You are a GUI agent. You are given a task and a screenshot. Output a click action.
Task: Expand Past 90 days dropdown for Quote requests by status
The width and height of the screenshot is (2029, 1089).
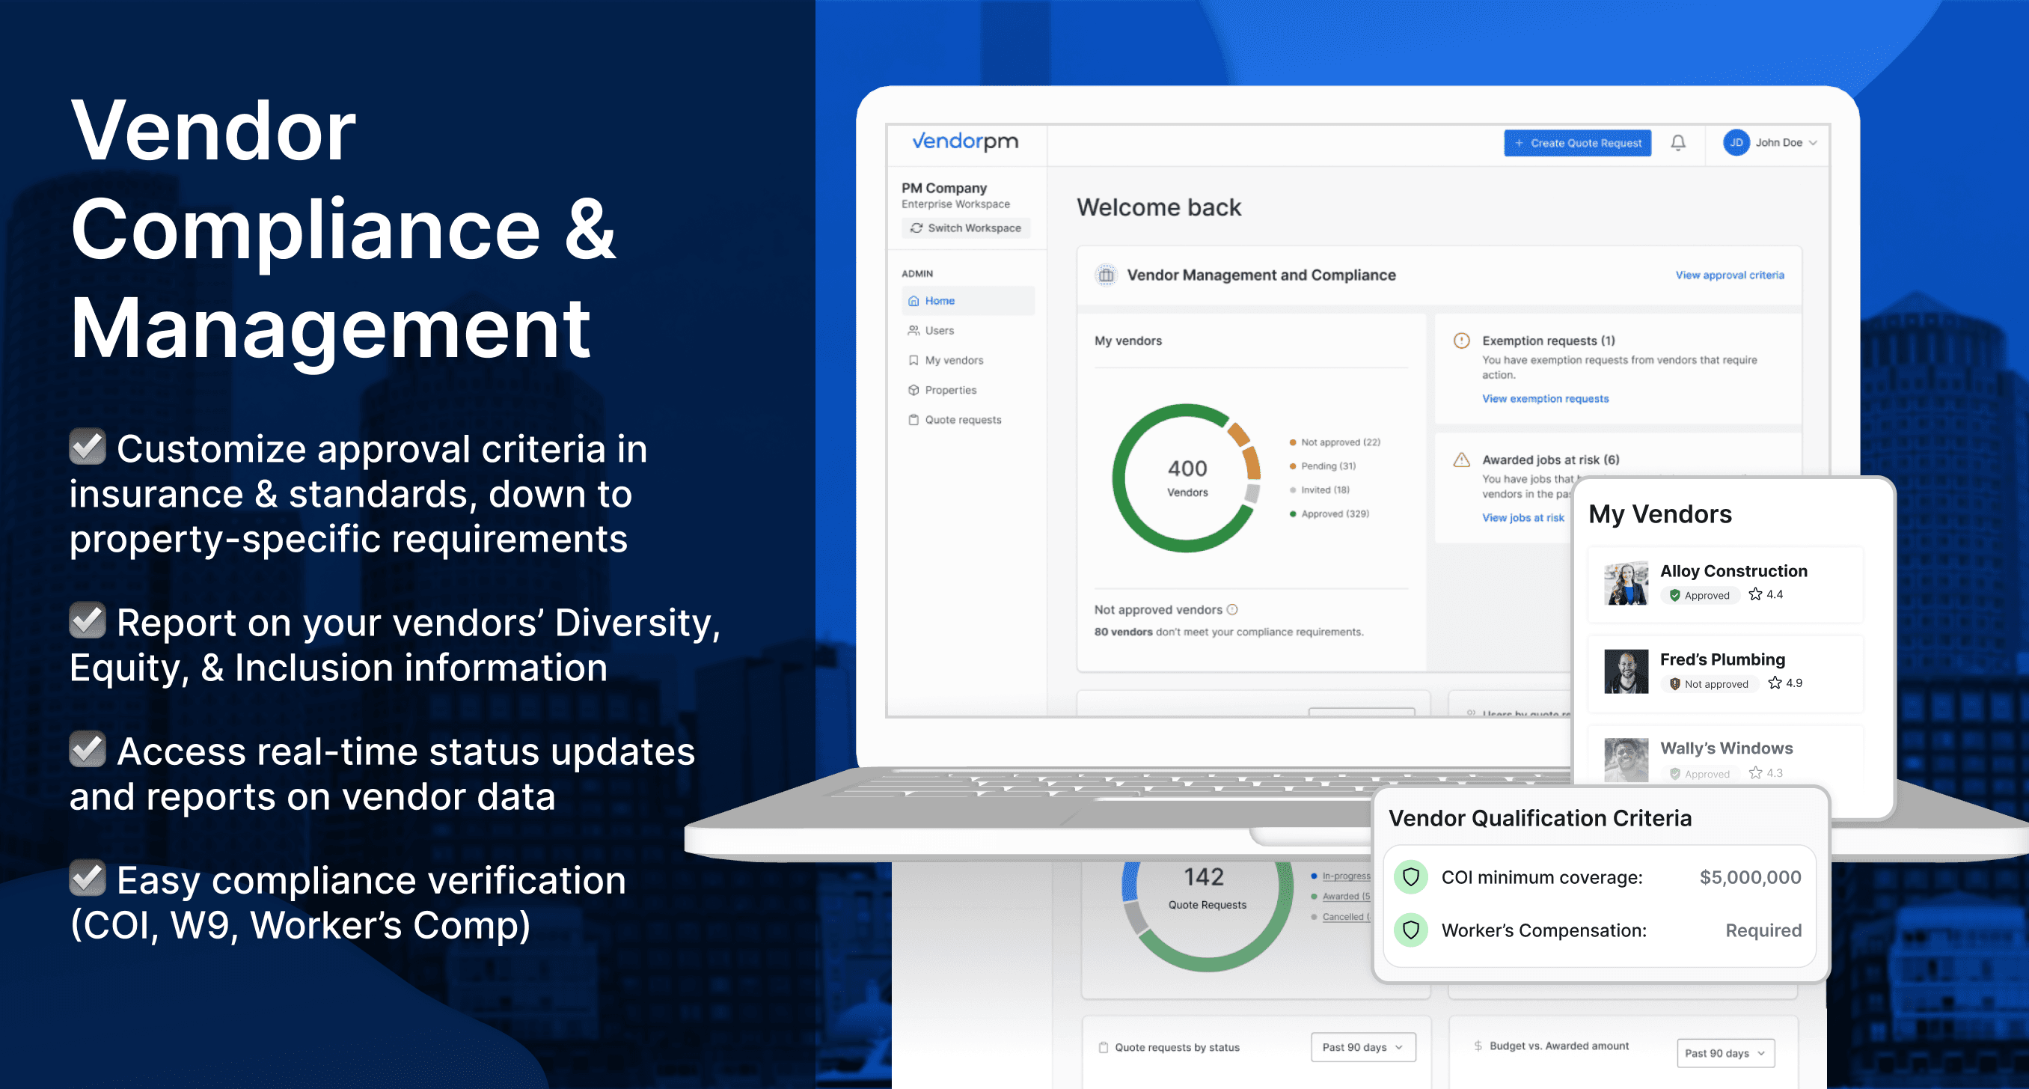coord(1362,1047)
